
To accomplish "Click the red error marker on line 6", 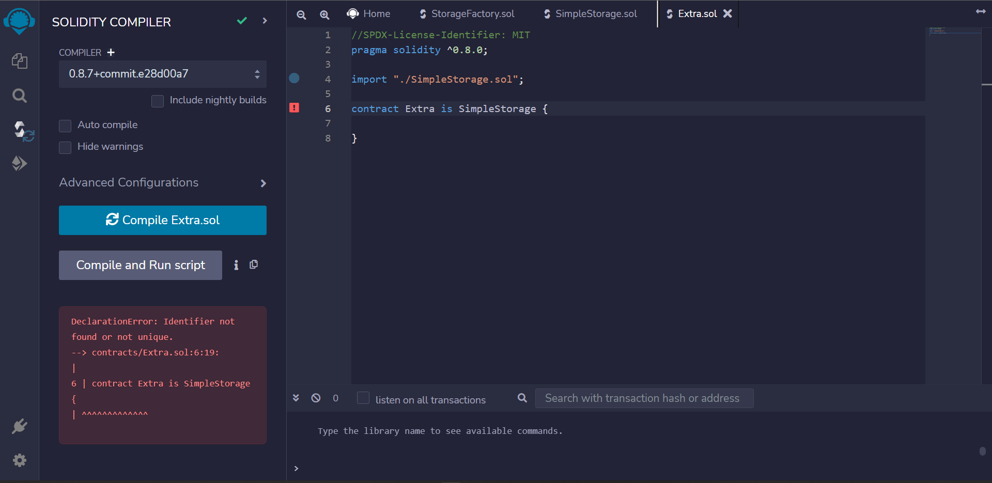I will [294, 107].
